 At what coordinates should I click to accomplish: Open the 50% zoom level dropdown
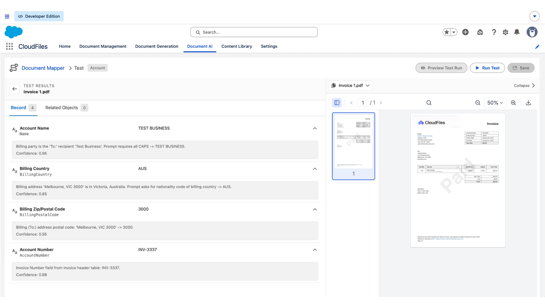coord(495,103)
